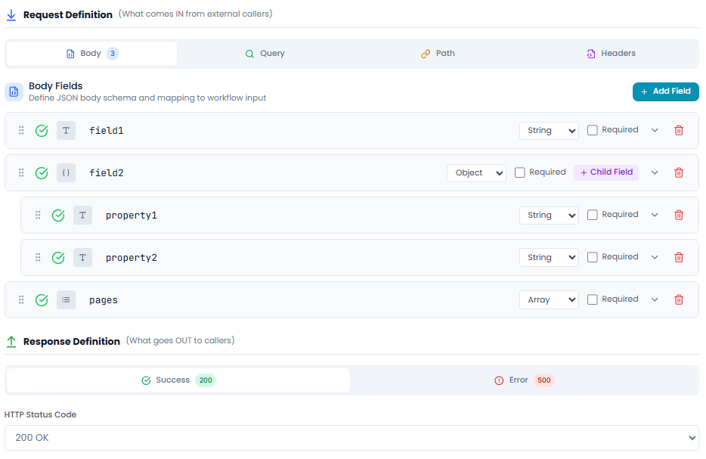Open the type dropdown for field1

click(x=549, y=131)
